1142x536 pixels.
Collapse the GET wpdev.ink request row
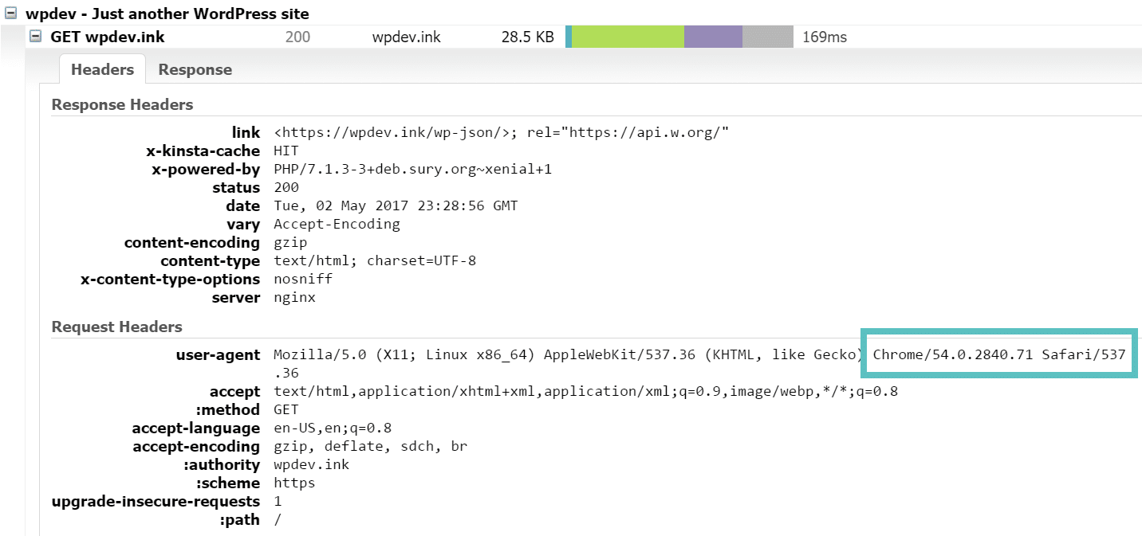[x=36, y=37]
